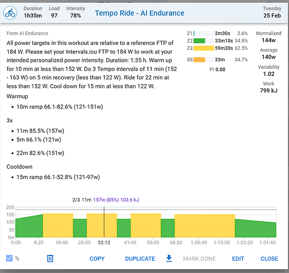This screenshot has height=273, width=289.
Task: Click the green warmup ramp in chart
Action: pyautogui.click(x=29, y=228)
